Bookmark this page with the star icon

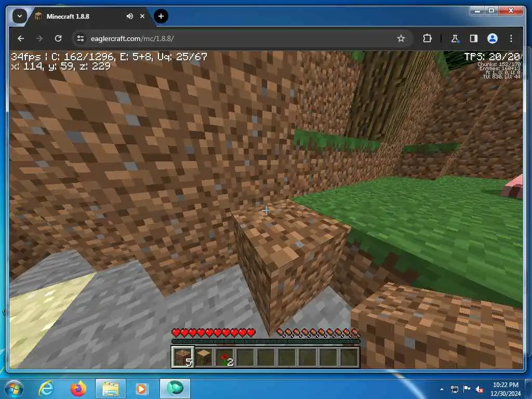(401, 38)
